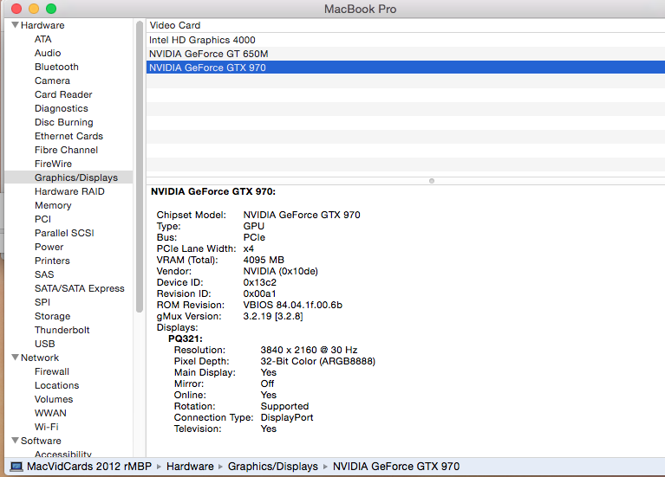The height and width of the screenshot is (477, 665).
Task: Select FireWire in the sidebar
Action: click(x=53, y=164)
